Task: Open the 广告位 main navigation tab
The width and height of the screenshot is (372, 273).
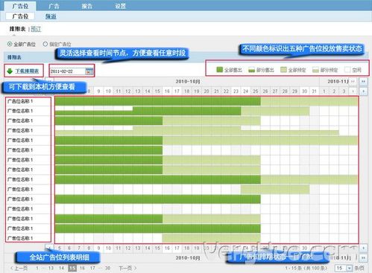Action: coord(20,6)
